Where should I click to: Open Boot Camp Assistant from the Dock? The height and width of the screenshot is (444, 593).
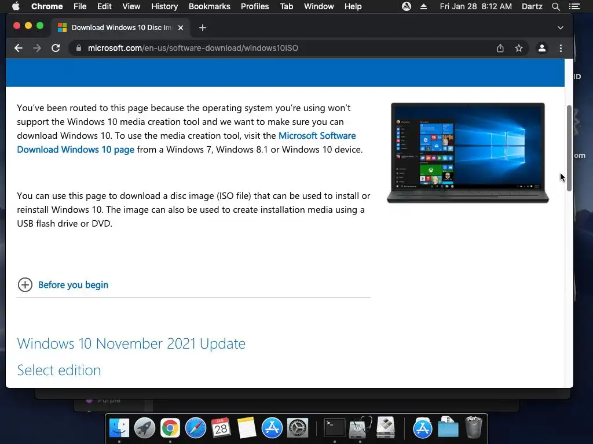pos(385,428)
